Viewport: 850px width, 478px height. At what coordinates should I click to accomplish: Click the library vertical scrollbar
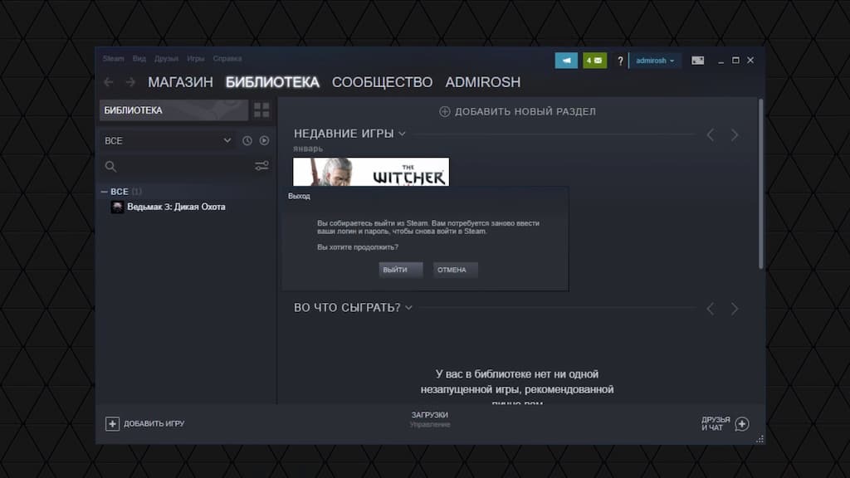pyautogui.click(x=760, y=183)
